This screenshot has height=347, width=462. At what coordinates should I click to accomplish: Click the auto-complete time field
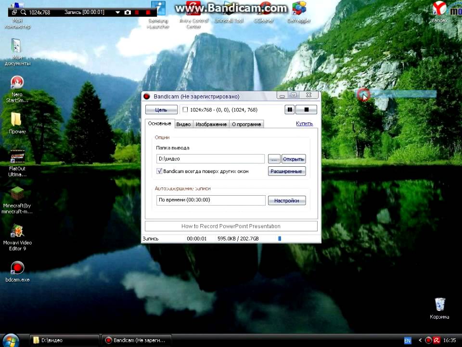point(211,200)
